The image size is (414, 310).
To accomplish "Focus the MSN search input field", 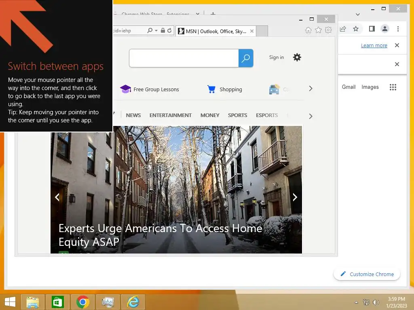I will click(x=184, y=58).
